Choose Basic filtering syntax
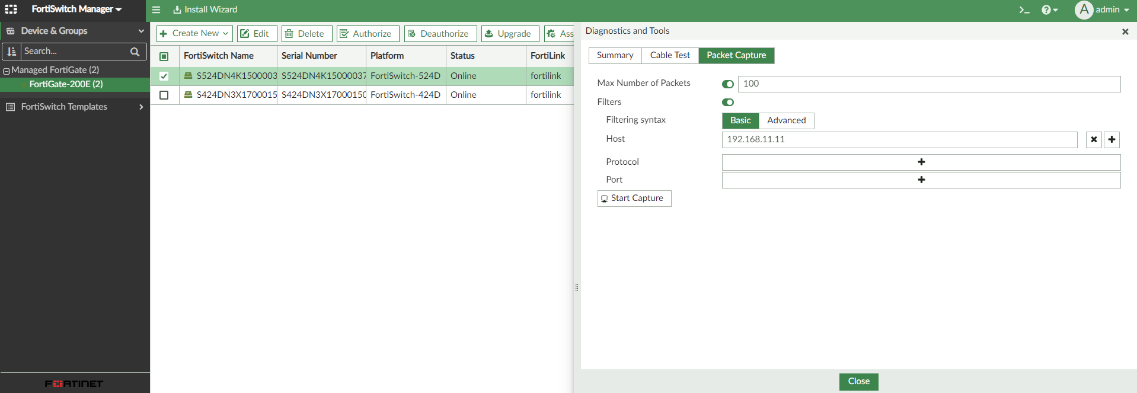The image size is (1137, 393). coord(740,120)
